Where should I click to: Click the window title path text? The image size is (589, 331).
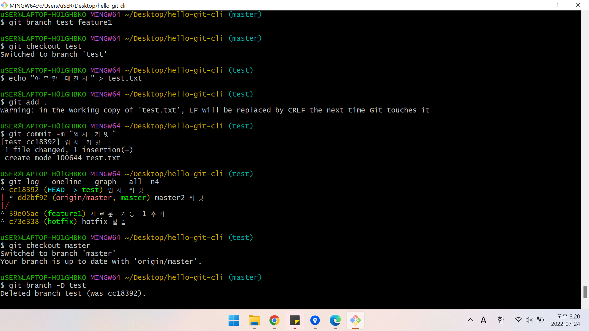tap(67, 6)
